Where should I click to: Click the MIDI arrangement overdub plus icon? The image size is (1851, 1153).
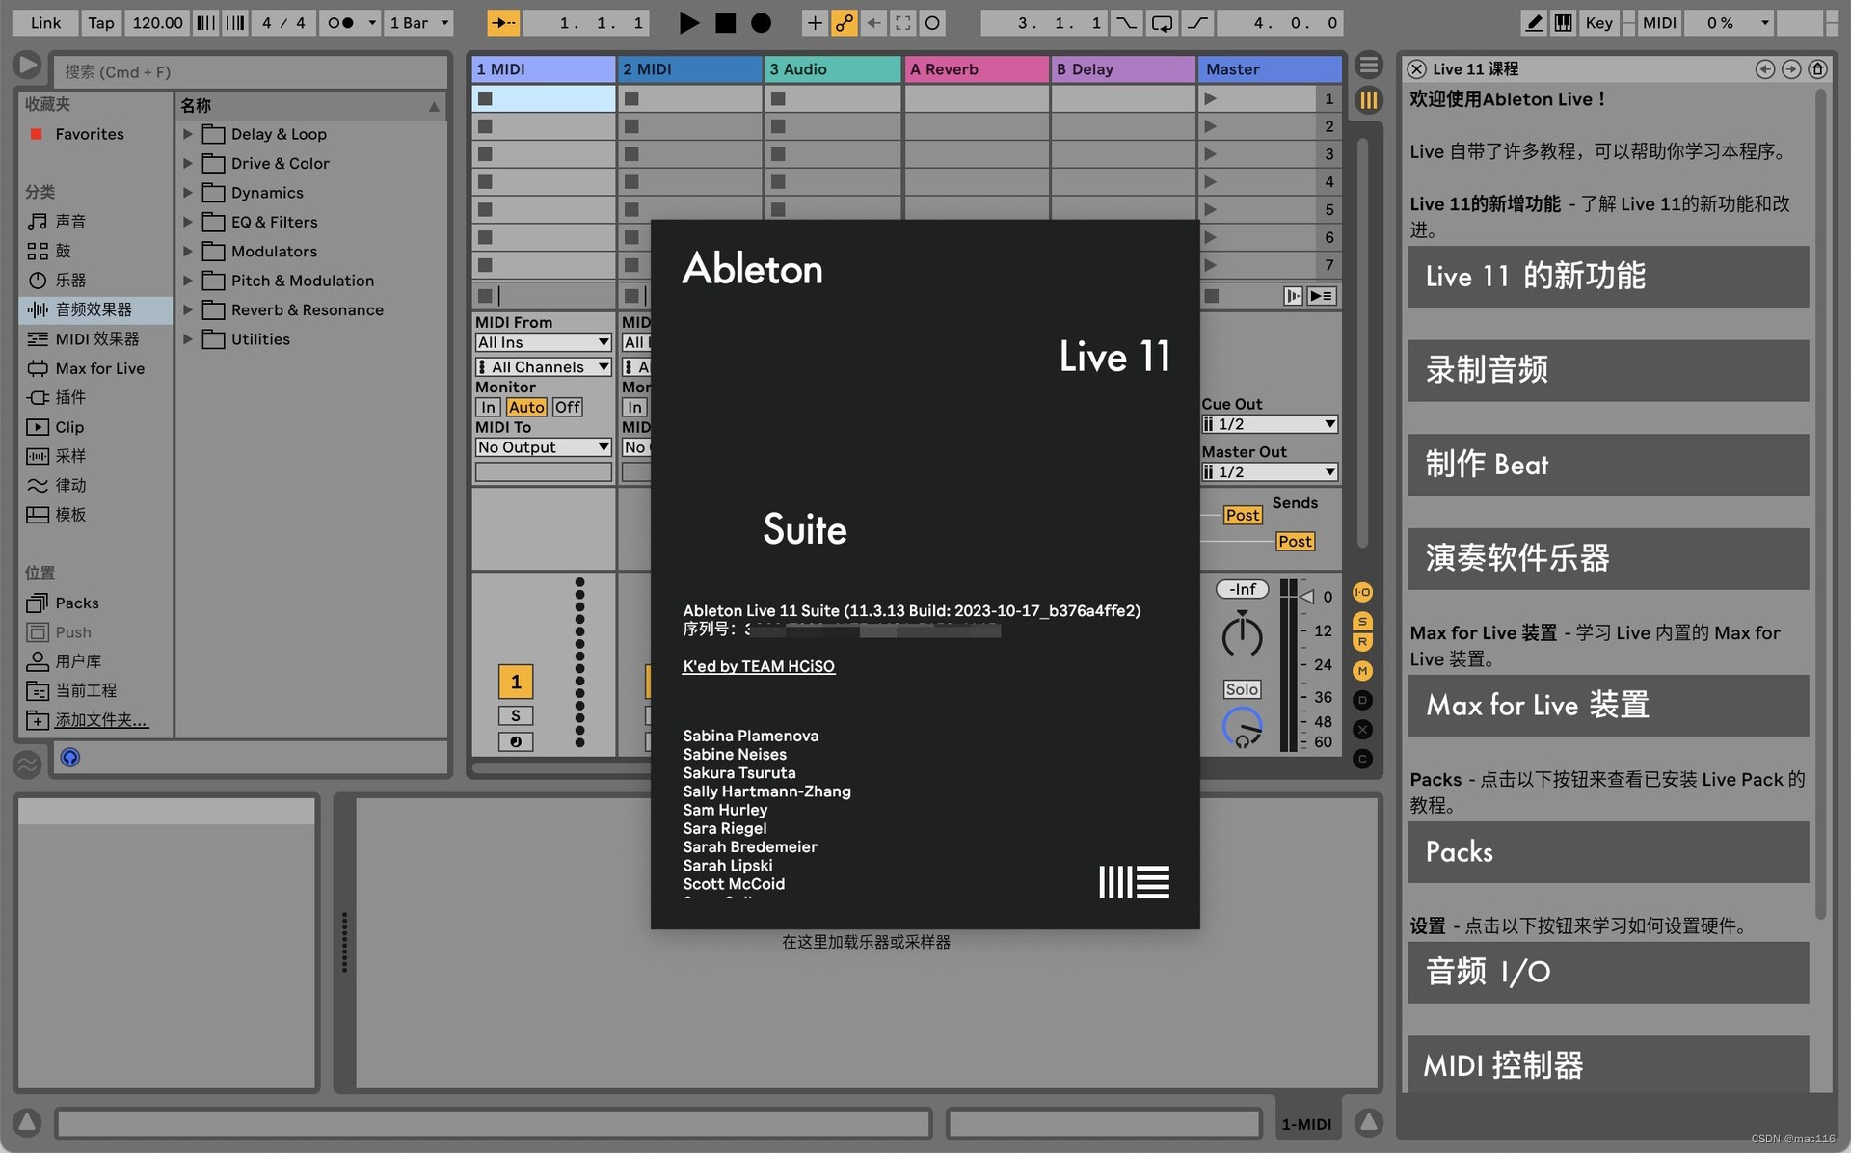815,22
